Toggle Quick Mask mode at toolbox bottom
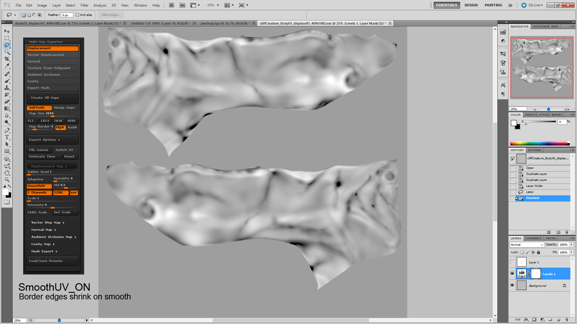The image size is (577, 324). click(7, 202)
